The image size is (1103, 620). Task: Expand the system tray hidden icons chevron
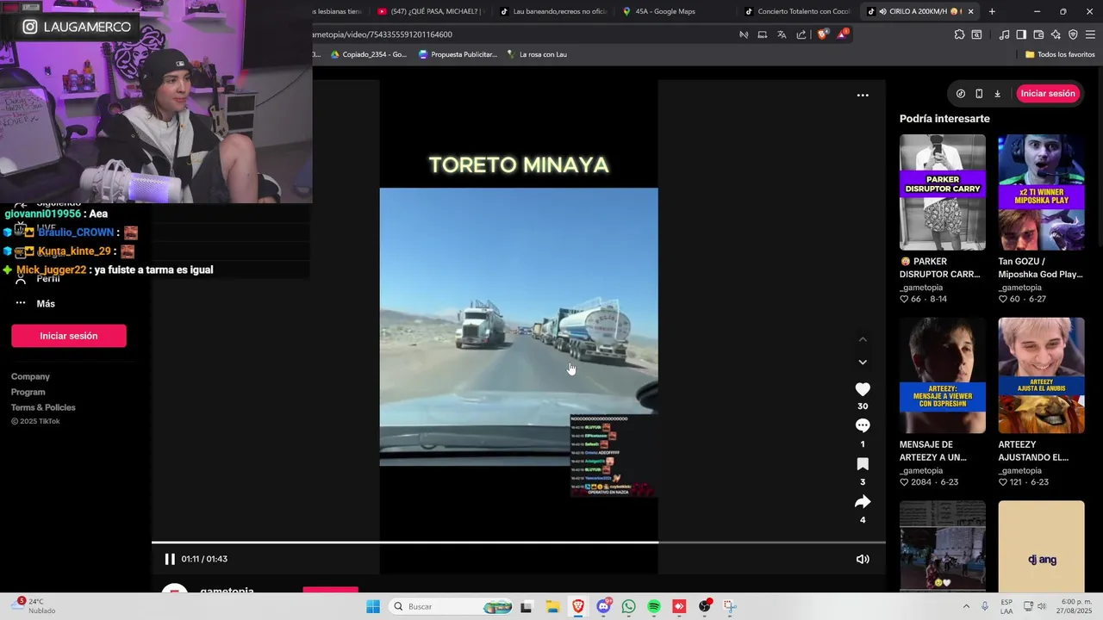pos(966,606)
